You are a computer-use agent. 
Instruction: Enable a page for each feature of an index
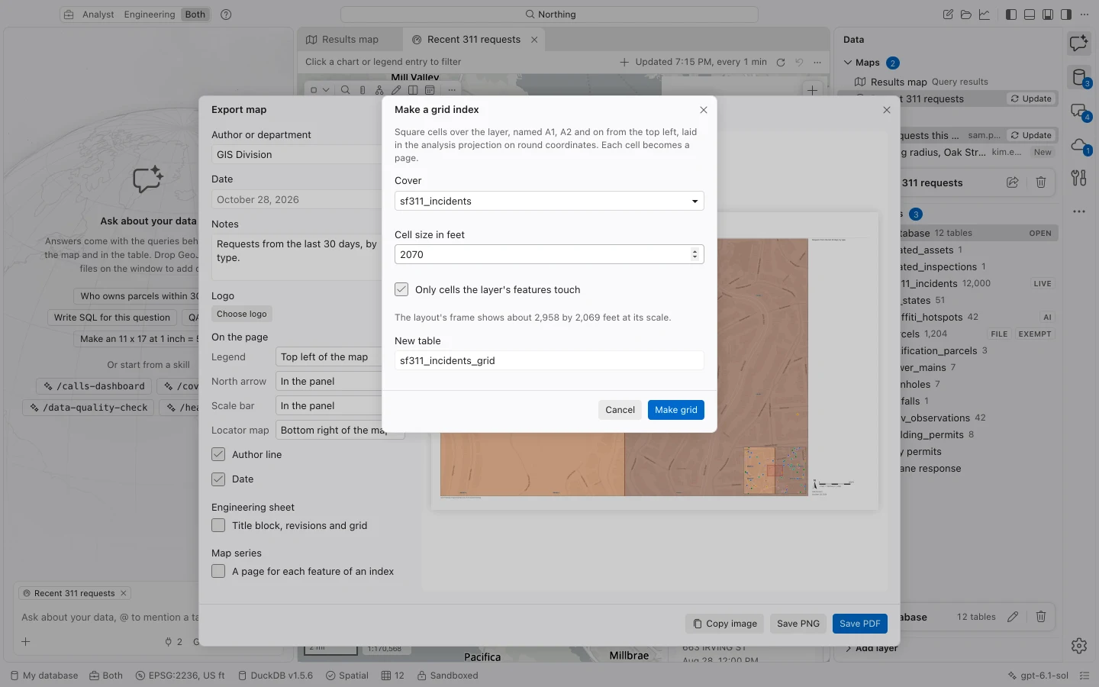coord(218,571)
